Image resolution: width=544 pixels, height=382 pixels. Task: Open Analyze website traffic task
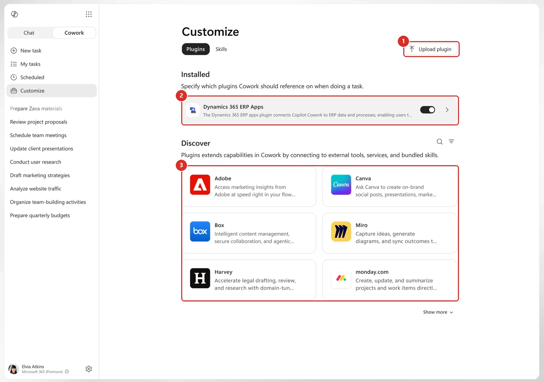(x=36, y=189)
